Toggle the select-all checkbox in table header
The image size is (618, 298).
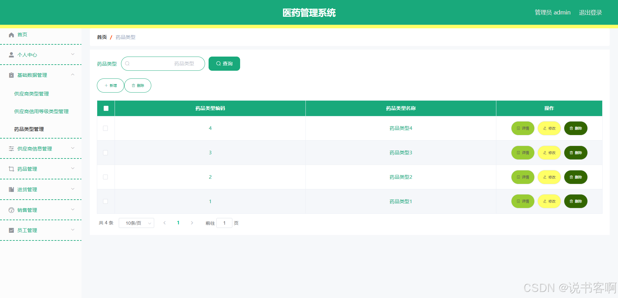coord(106,108)
